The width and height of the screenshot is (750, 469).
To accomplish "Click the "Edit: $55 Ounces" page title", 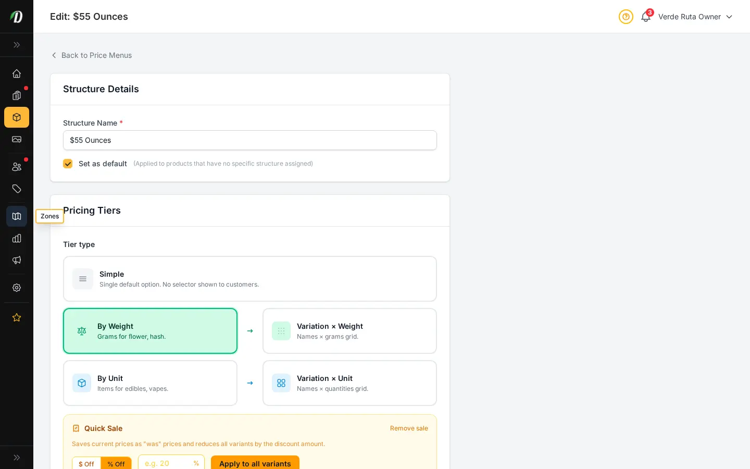I will pos(89,17).
